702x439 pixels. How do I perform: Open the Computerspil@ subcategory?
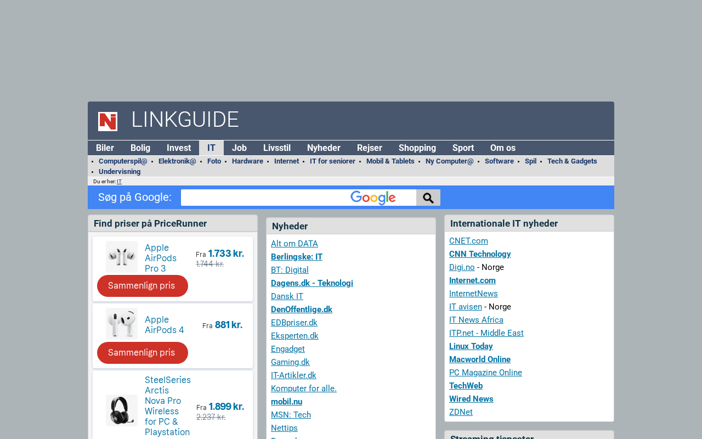123,161
